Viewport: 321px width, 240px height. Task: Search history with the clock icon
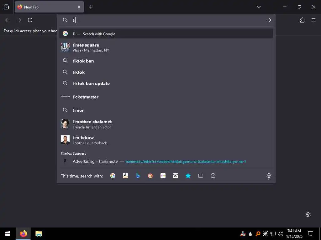coord(213,176)
